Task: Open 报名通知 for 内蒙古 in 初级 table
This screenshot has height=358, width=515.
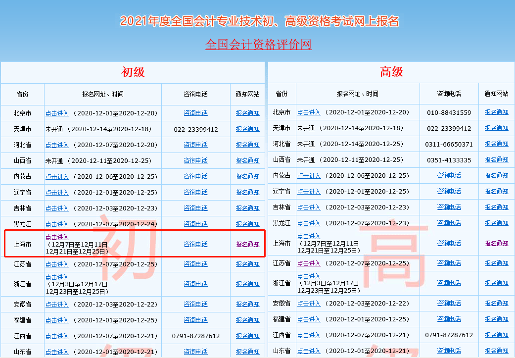Action: (248, 176)
